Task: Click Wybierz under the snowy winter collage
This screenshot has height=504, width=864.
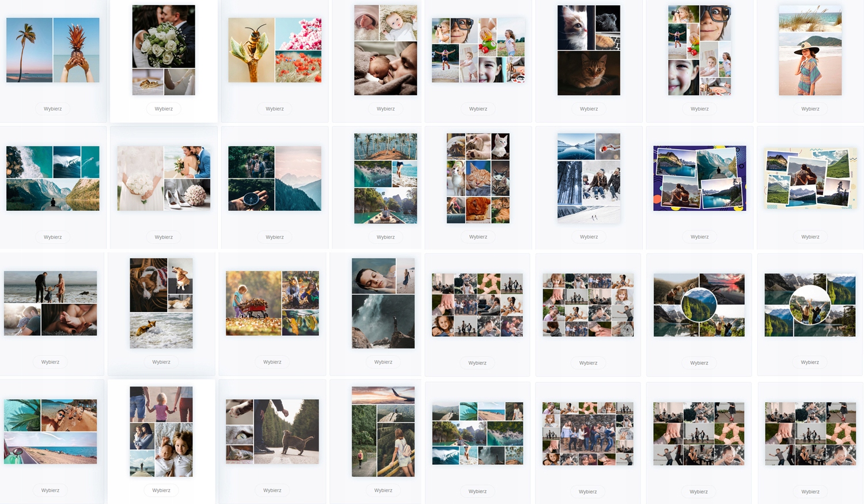Action: click(589, 237)
